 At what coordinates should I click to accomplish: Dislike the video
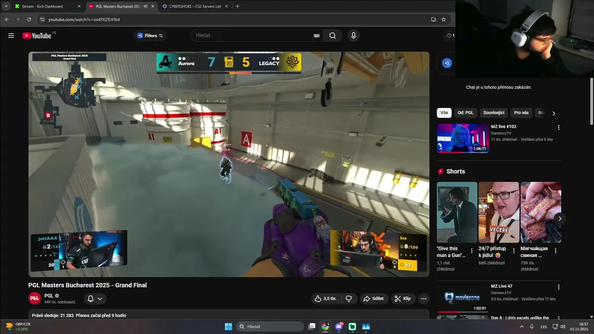point(349,299)
